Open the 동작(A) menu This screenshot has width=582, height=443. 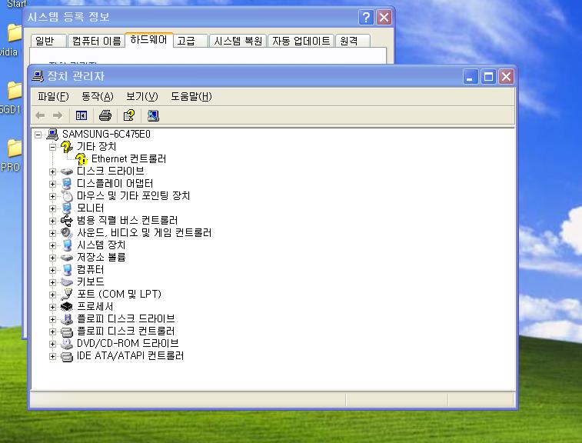[97, 97]
